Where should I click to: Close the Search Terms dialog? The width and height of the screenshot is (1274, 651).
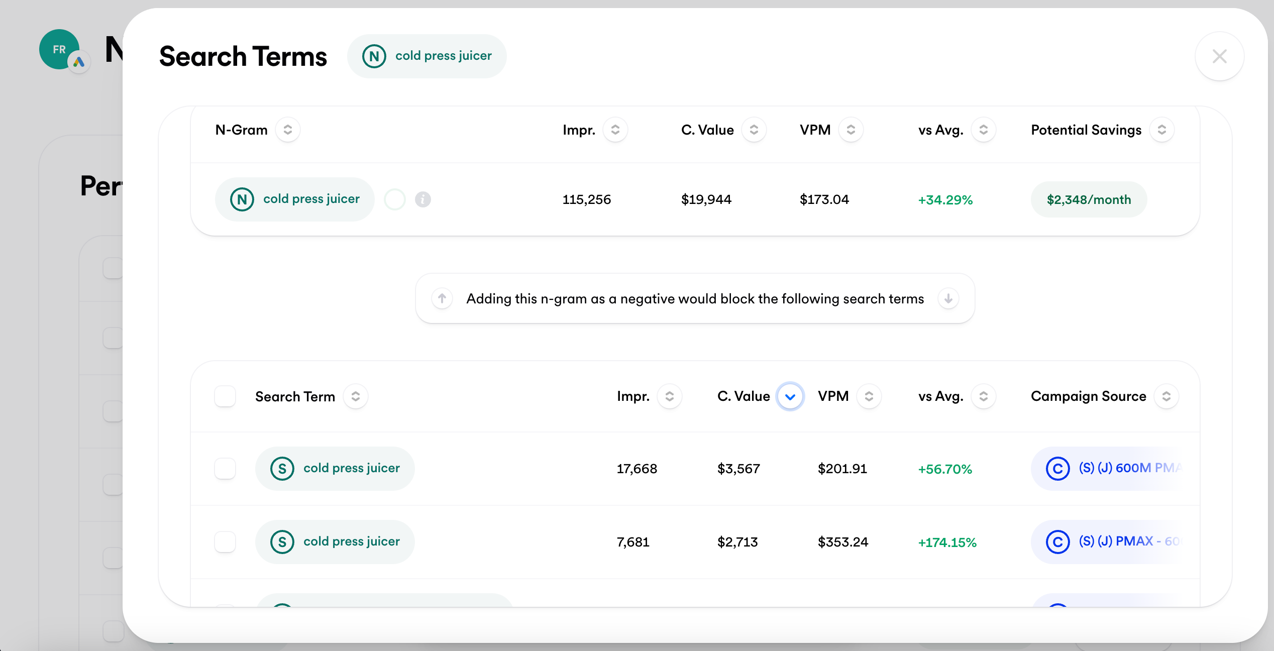(x=1219, y=56)
